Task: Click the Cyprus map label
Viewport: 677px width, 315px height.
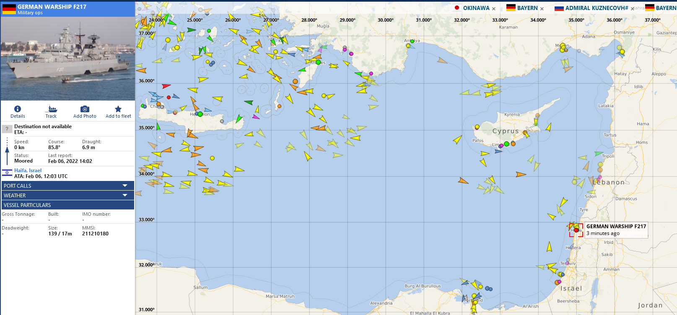Action: (506, 131)
